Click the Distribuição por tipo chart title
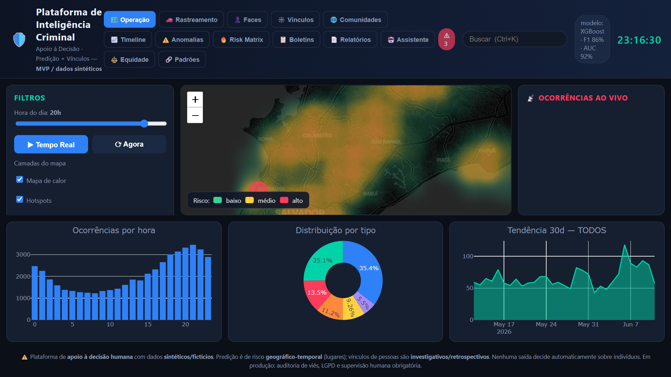Viewport: 671px width, 377px height. (335, 230)
